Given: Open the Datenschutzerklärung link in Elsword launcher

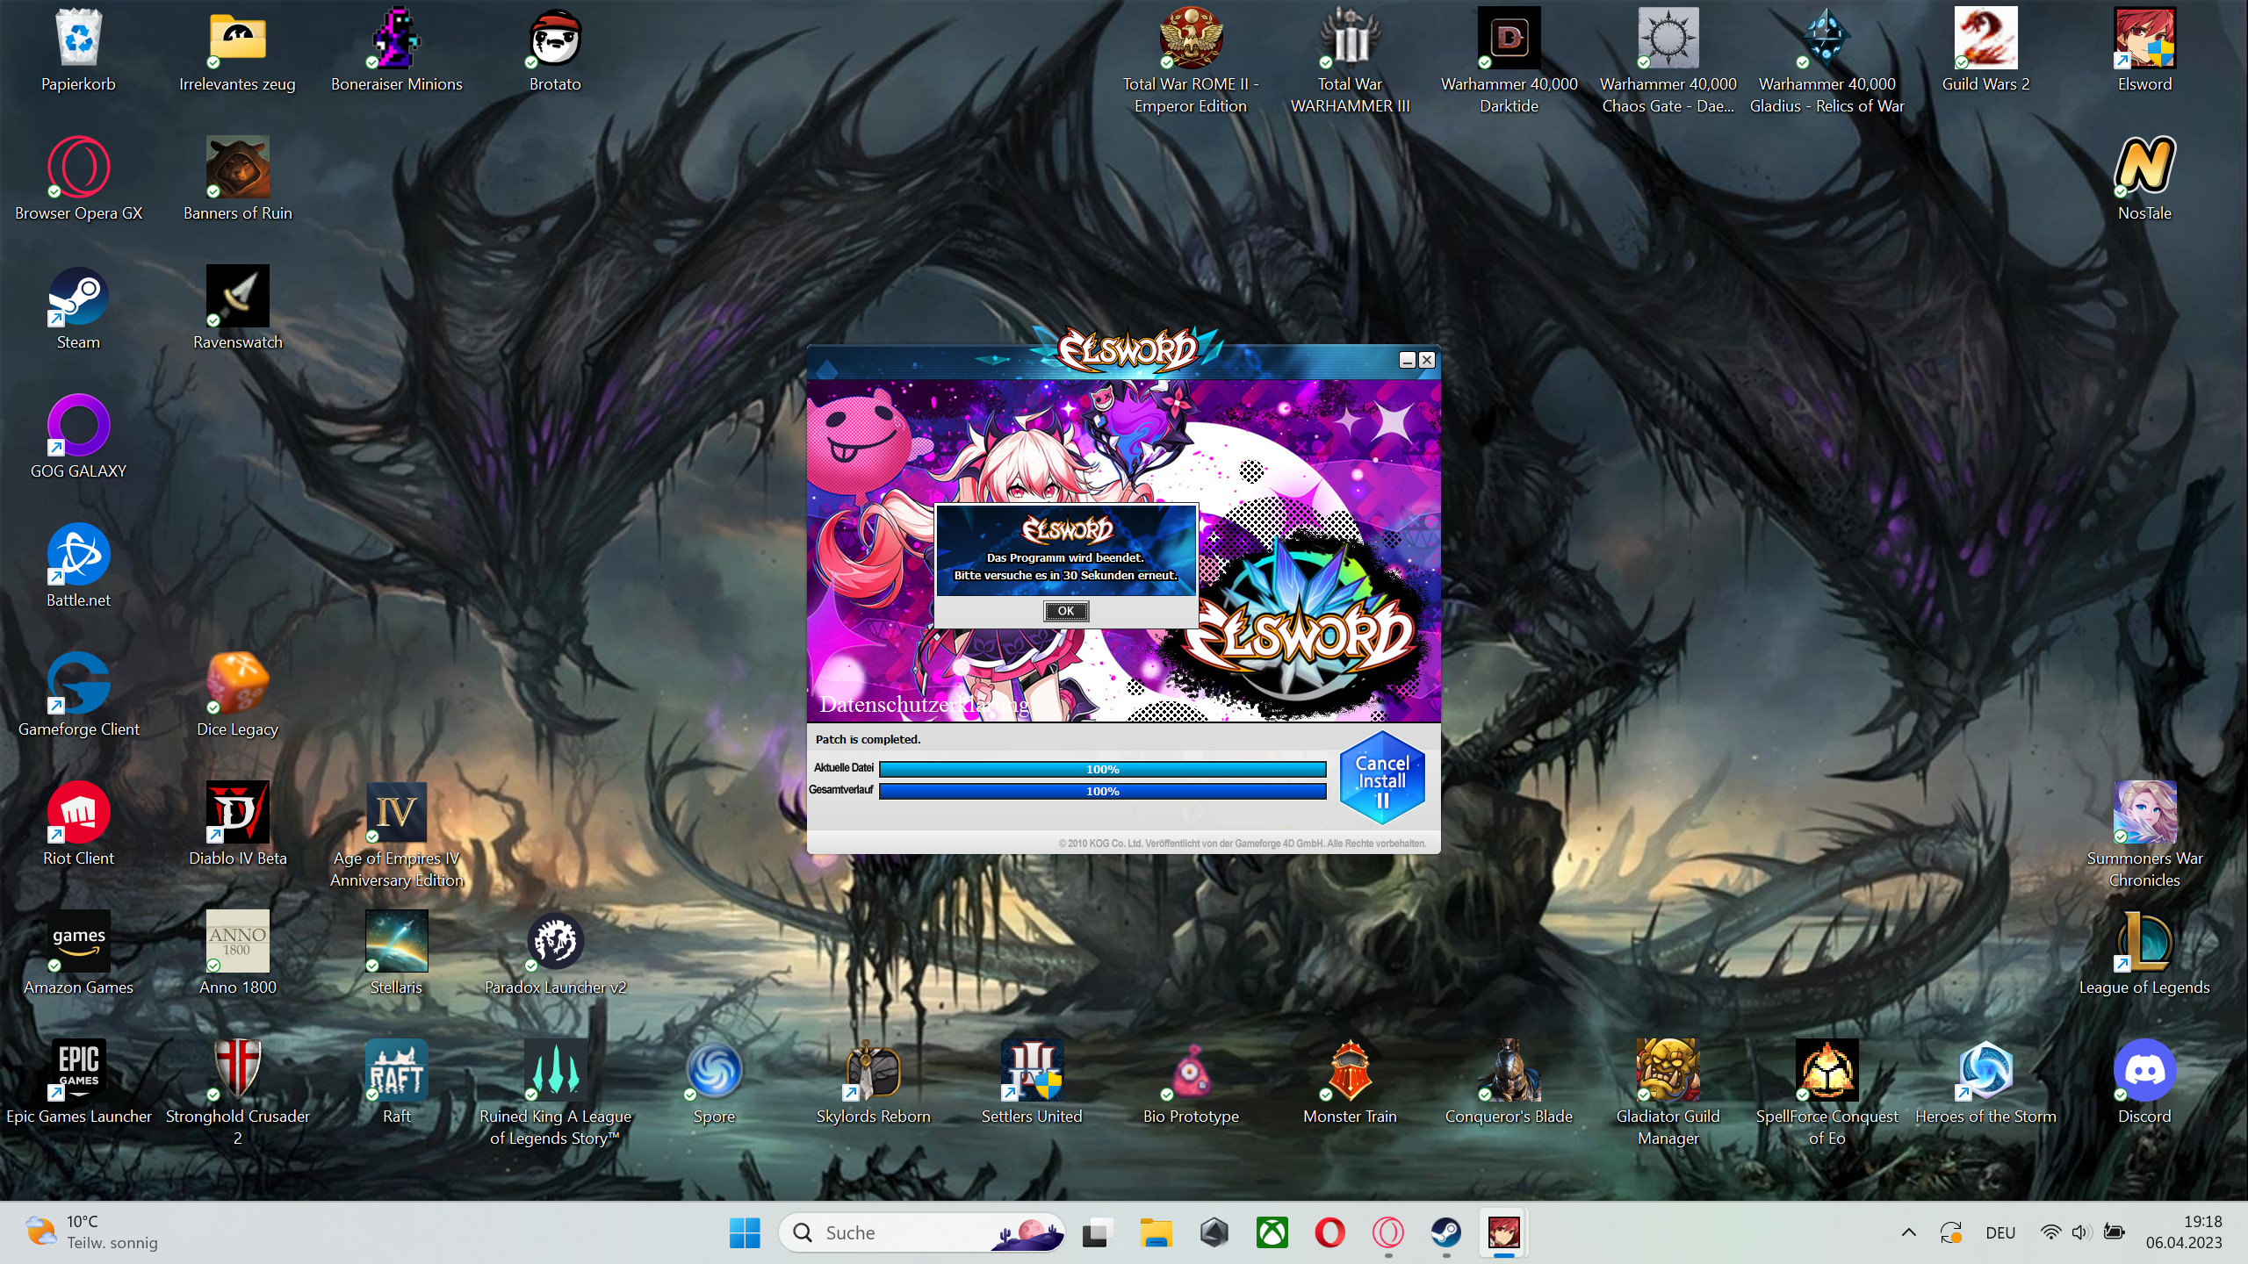Looking at the screenshot, I should point(924,704).
